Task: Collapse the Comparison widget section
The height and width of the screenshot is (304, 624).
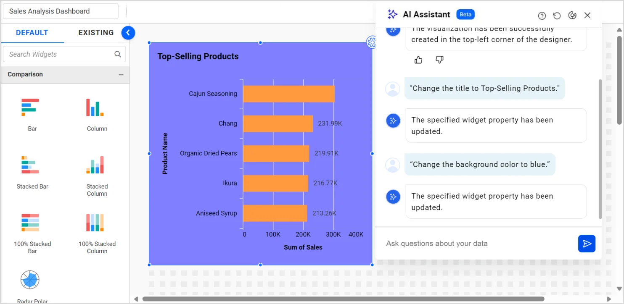Action: pyautogui.click(x=121, y=75)
